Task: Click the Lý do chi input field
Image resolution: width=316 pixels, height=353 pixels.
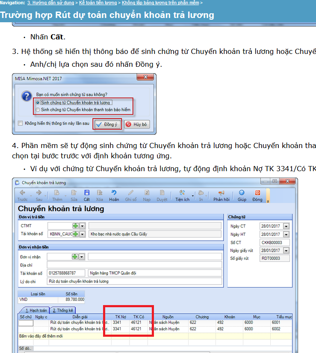Action: 134,281
